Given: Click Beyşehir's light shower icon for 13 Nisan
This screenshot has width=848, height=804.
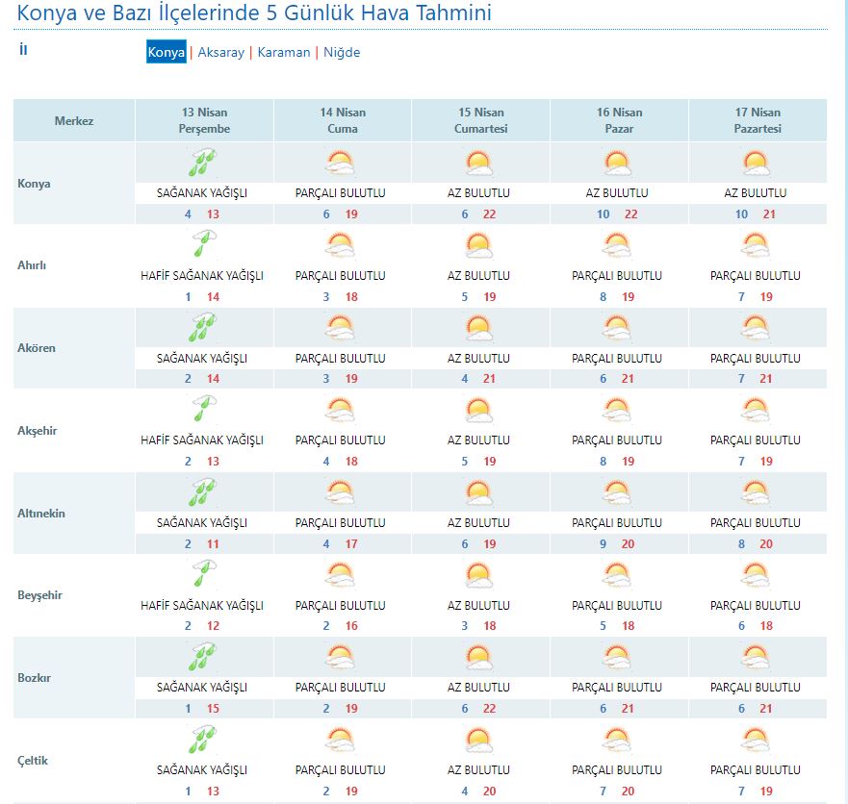Looking at the screenshot, I should 203,575.
